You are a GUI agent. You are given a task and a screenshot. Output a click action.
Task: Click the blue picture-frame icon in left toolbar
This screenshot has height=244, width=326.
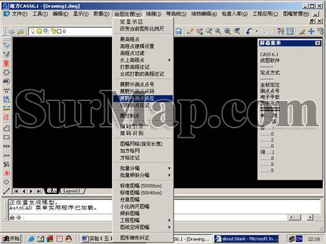click(6, 99)
